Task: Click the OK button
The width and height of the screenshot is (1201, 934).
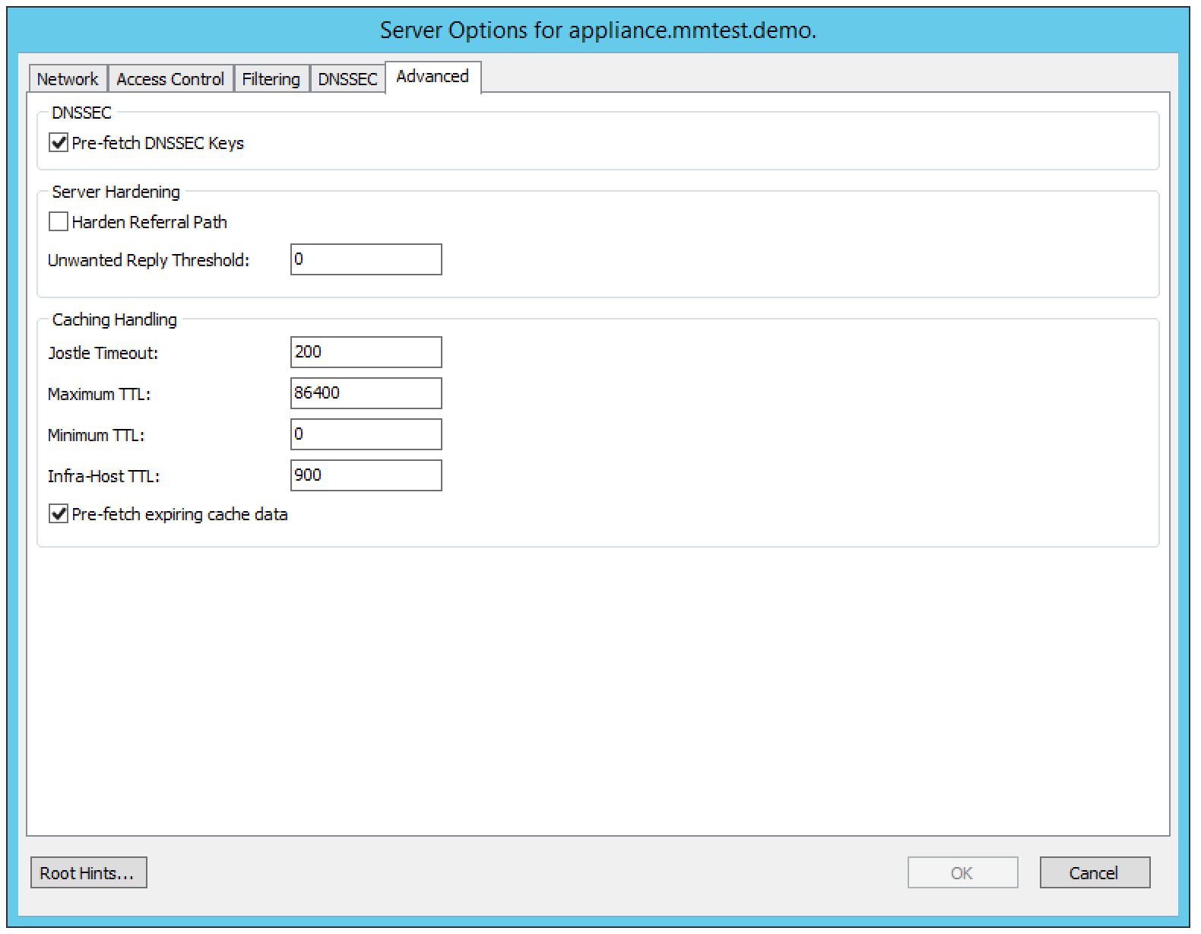Action: pos(962,872)
